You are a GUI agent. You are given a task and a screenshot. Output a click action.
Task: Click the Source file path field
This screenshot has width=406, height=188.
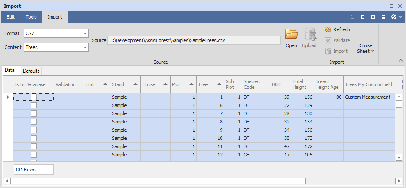[194, 40]
